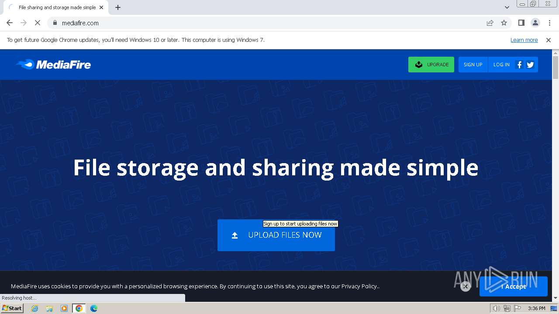The image size is (559, 314).
Task: Toggle the Chrome side panel
Action: pos(521,23)
